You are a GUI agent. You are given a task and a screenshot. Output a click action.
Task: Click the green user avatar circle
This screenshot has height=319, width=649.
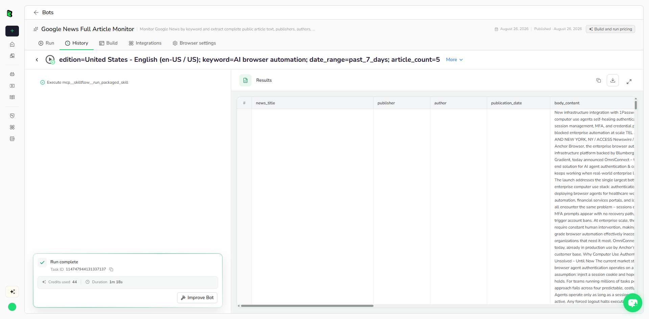12,307
